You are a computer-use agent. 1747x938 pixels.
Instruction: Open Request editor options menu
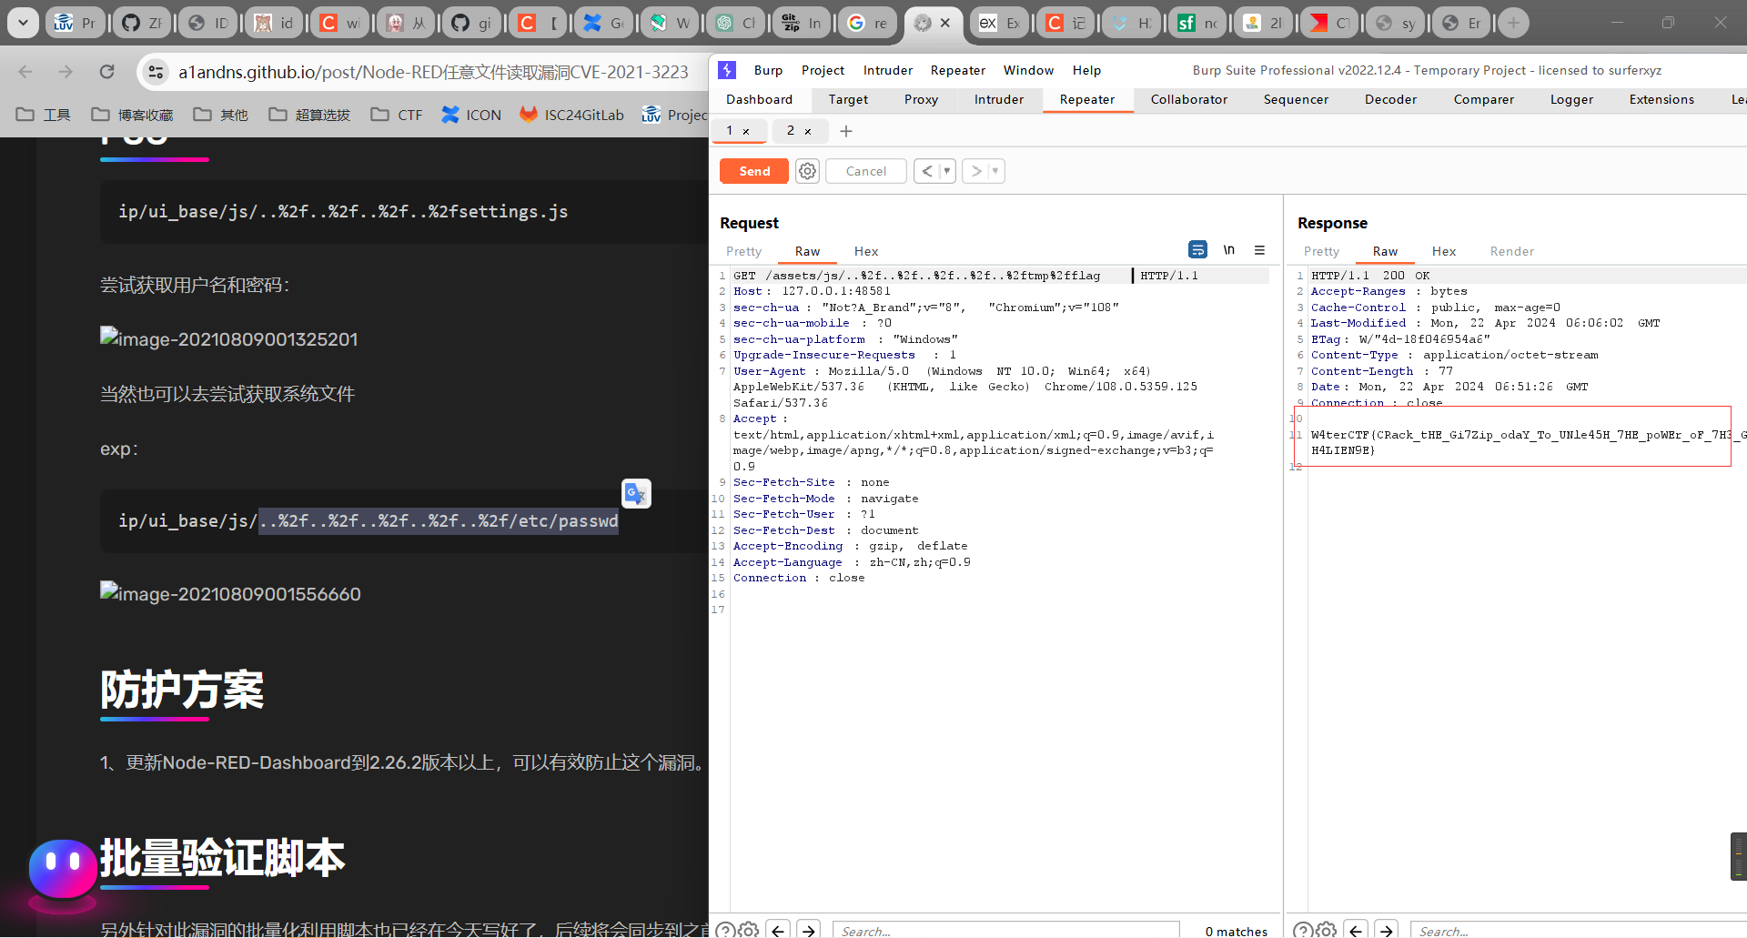[x=1260, y=249]
